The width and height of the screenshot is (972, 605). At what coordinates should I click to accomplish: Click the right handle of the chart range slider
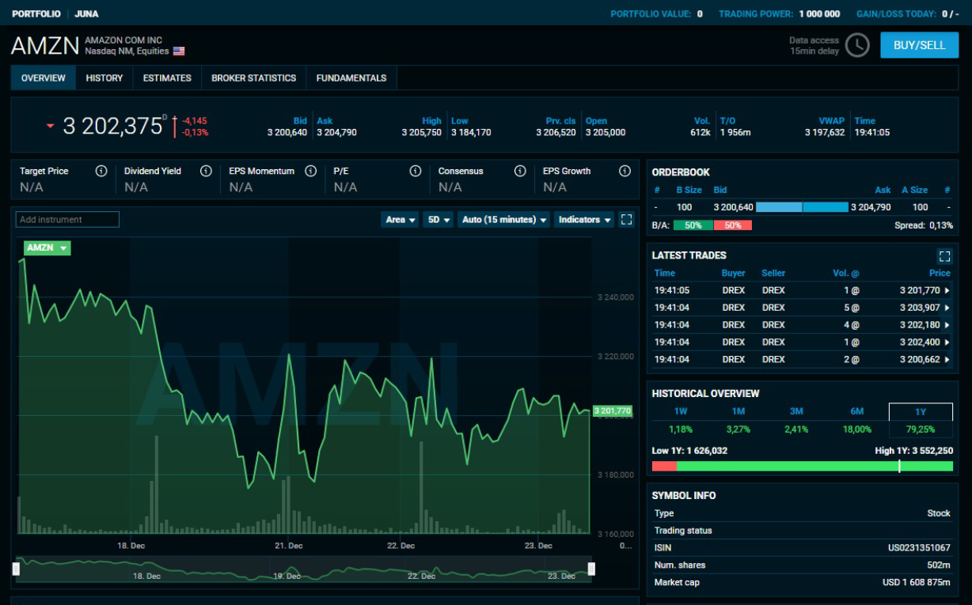pos(592,567)
